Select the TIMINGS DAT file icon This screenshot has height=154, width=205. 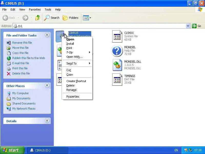pos(117,80)
